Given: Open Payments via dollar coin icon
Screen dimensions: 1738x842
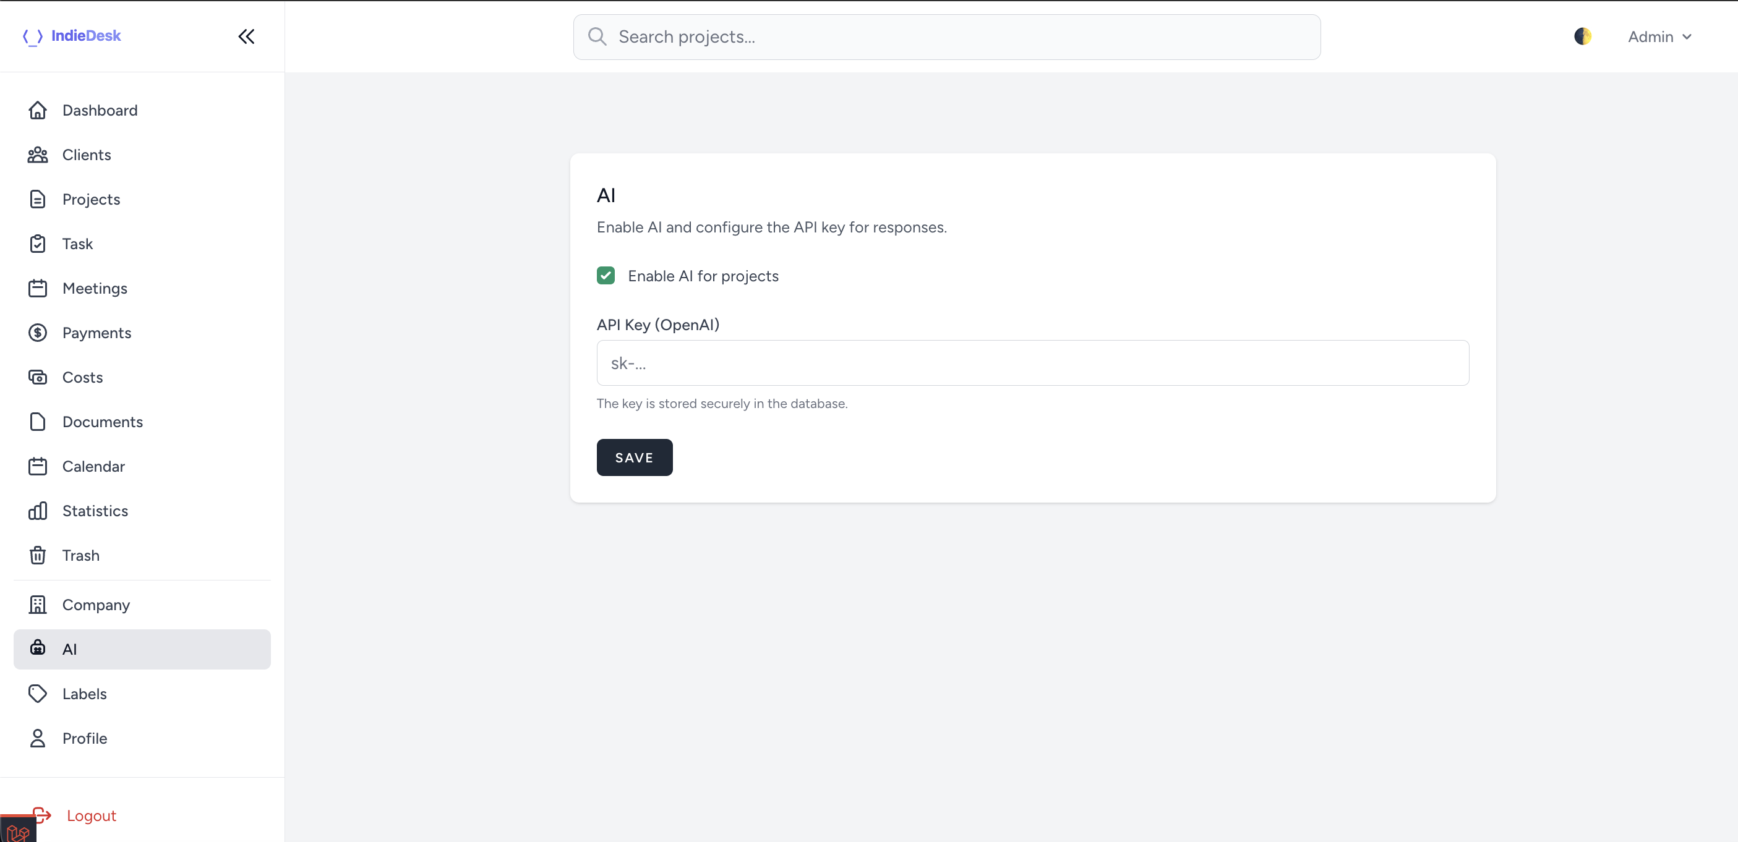Looking at the screenshot, I should (38, 333).
